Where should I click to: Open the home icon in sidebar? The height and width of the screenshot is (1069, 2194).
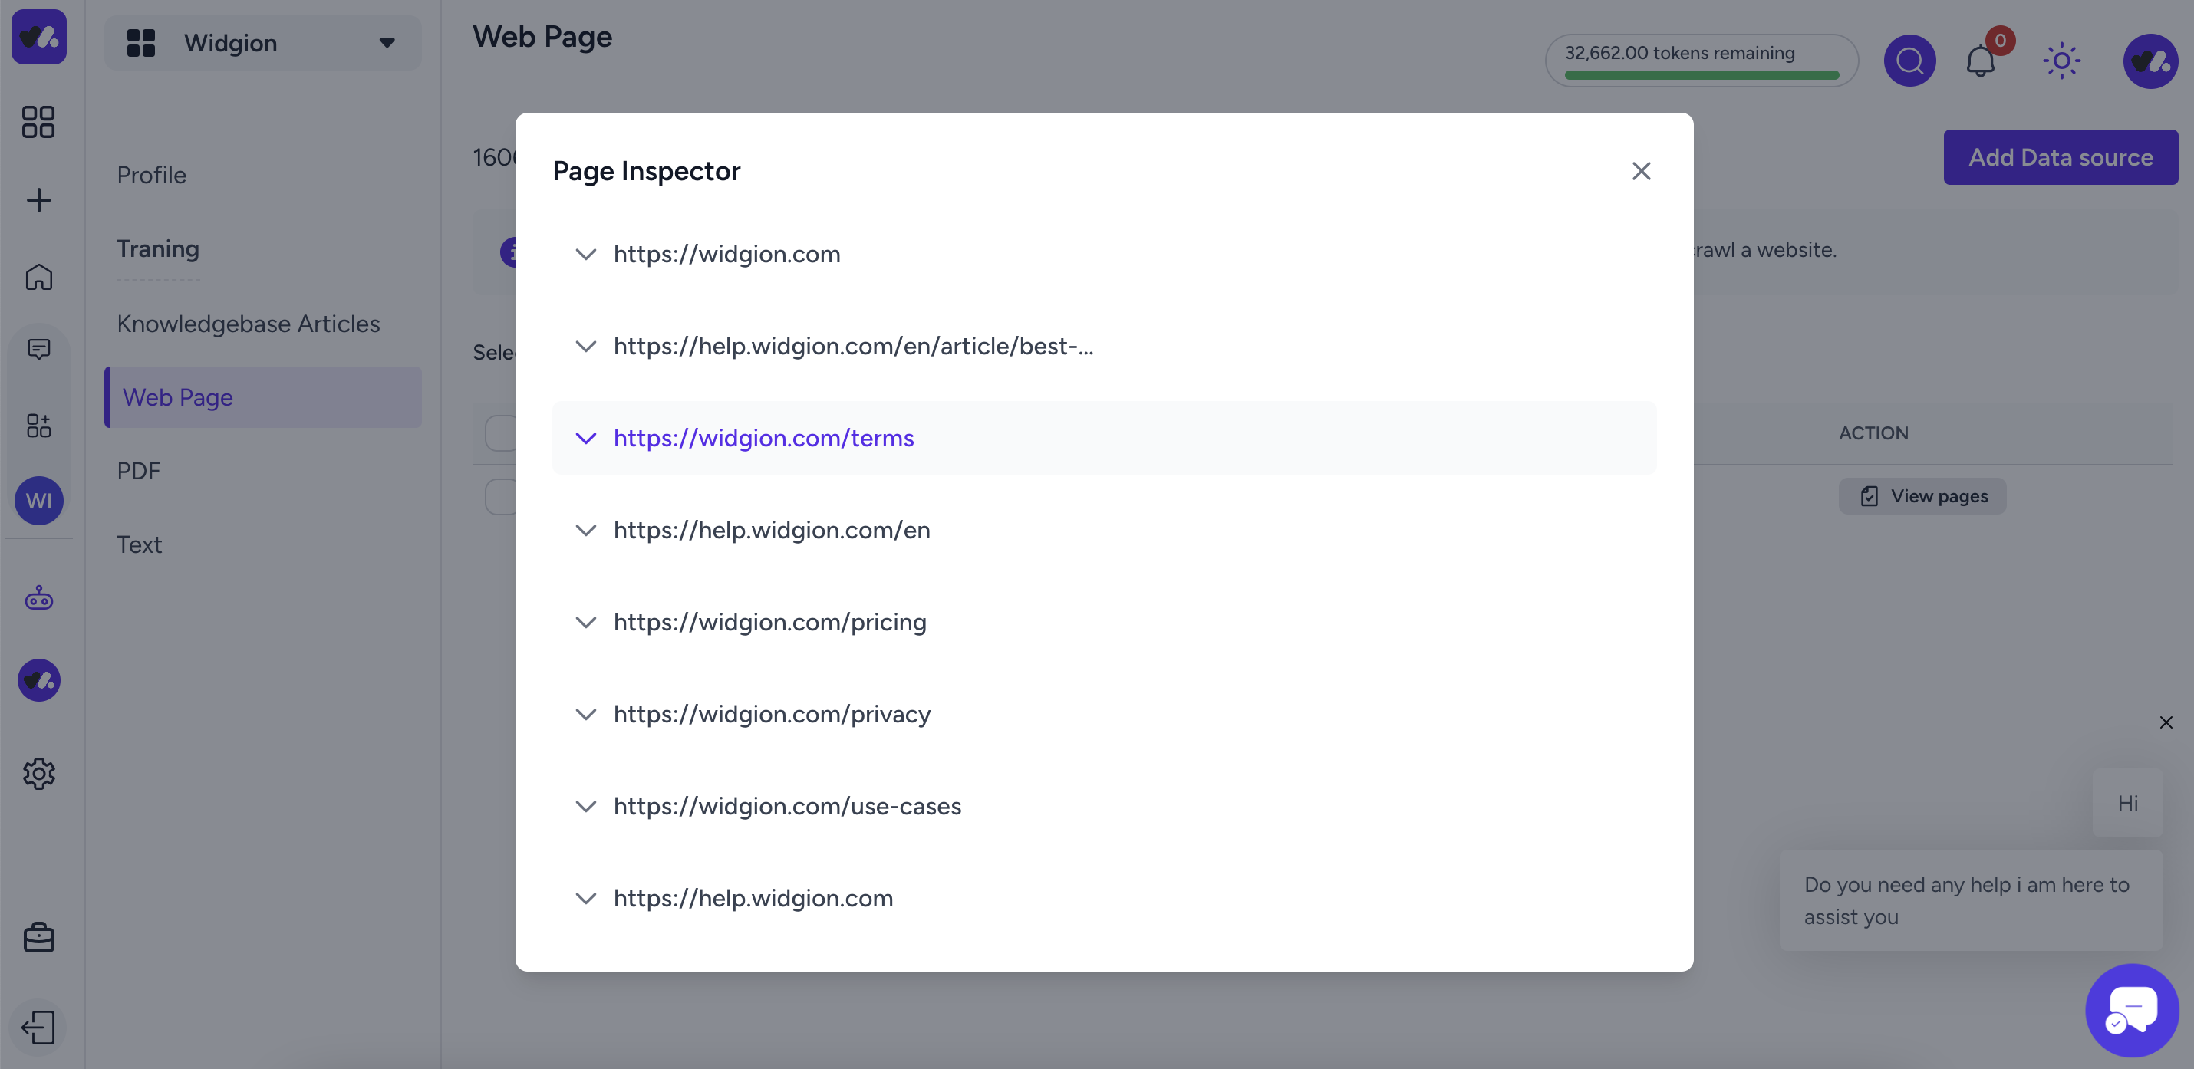pyautogui.click(x=38, y=277)
